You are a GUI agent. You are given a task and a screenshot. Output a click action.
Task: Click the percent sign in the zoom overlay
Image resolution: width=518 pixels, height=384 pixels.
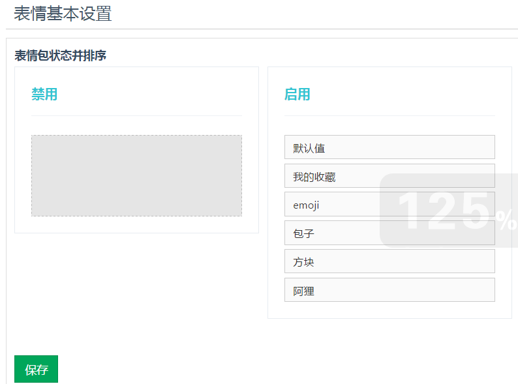[506, 220]
